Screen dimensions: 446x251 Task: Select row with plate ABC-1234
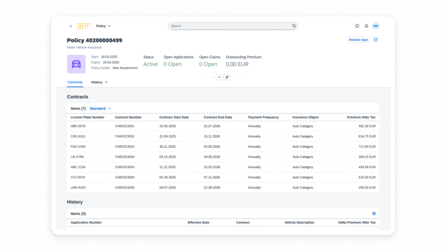(x=223, y=167)
